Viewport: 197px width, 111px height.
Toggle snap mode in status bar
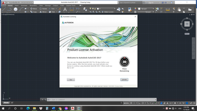point(134,103)
